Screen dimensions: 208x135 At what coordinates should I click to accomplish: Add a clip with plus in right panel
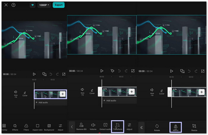(x=202, y=92)
